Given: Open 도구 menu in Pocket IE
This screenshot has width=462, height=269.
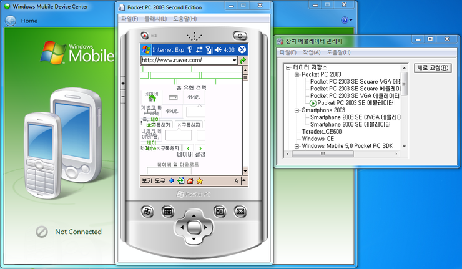Looking at the screenshot, I should [160, 180].
